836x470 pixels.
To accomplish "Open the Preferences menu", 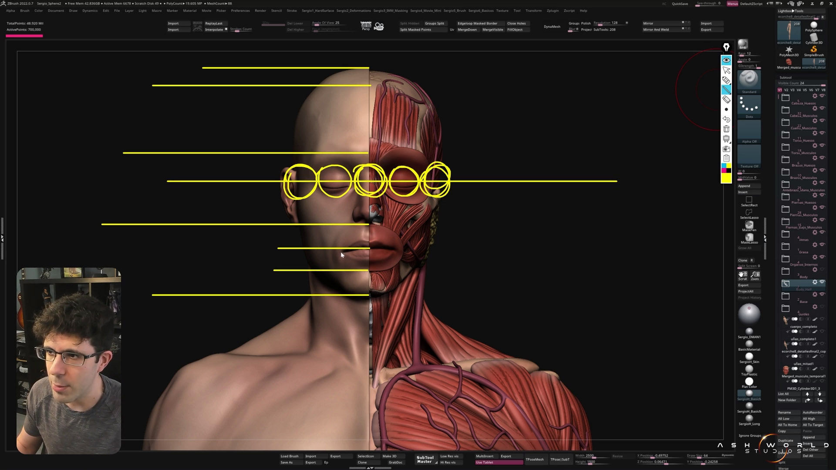I will pos(240,10).
